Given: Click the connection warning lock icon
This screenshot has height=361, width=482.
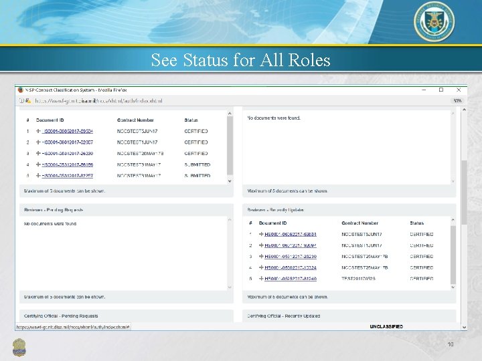Looking at the screenshot, I should pos(28,101).
